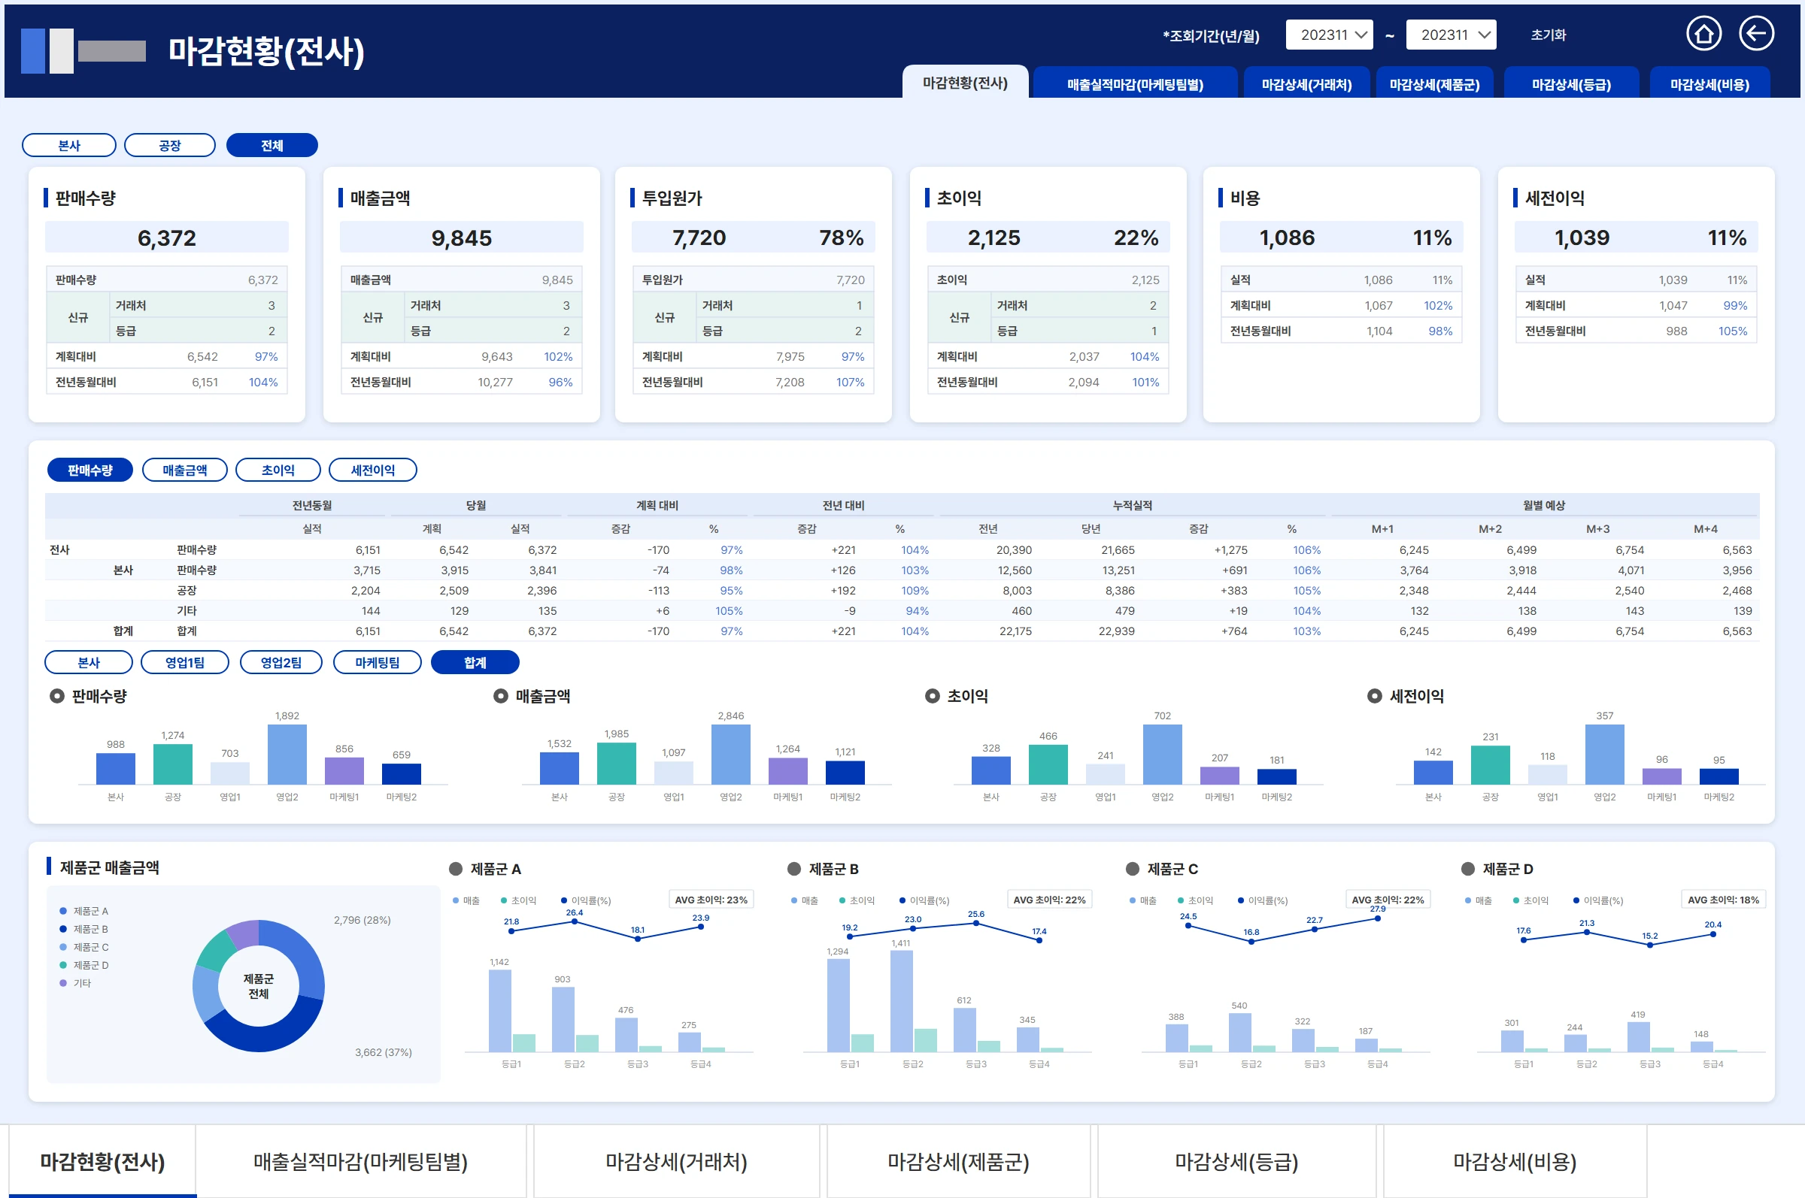The image size is (1805, 1198).
Task: Click the 영업2 bar labeled 1,892
Action: [287, 754]
